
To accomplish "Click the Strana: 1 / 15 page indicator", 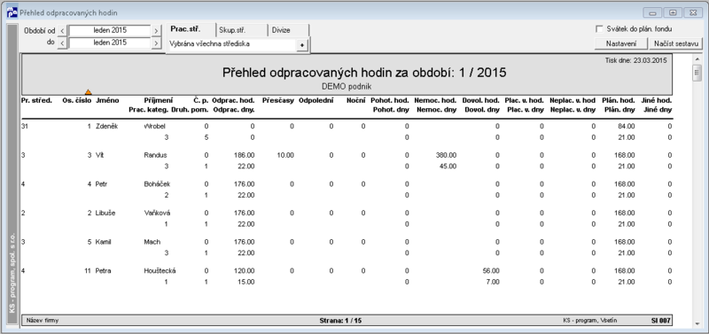I will click(340, 321).
